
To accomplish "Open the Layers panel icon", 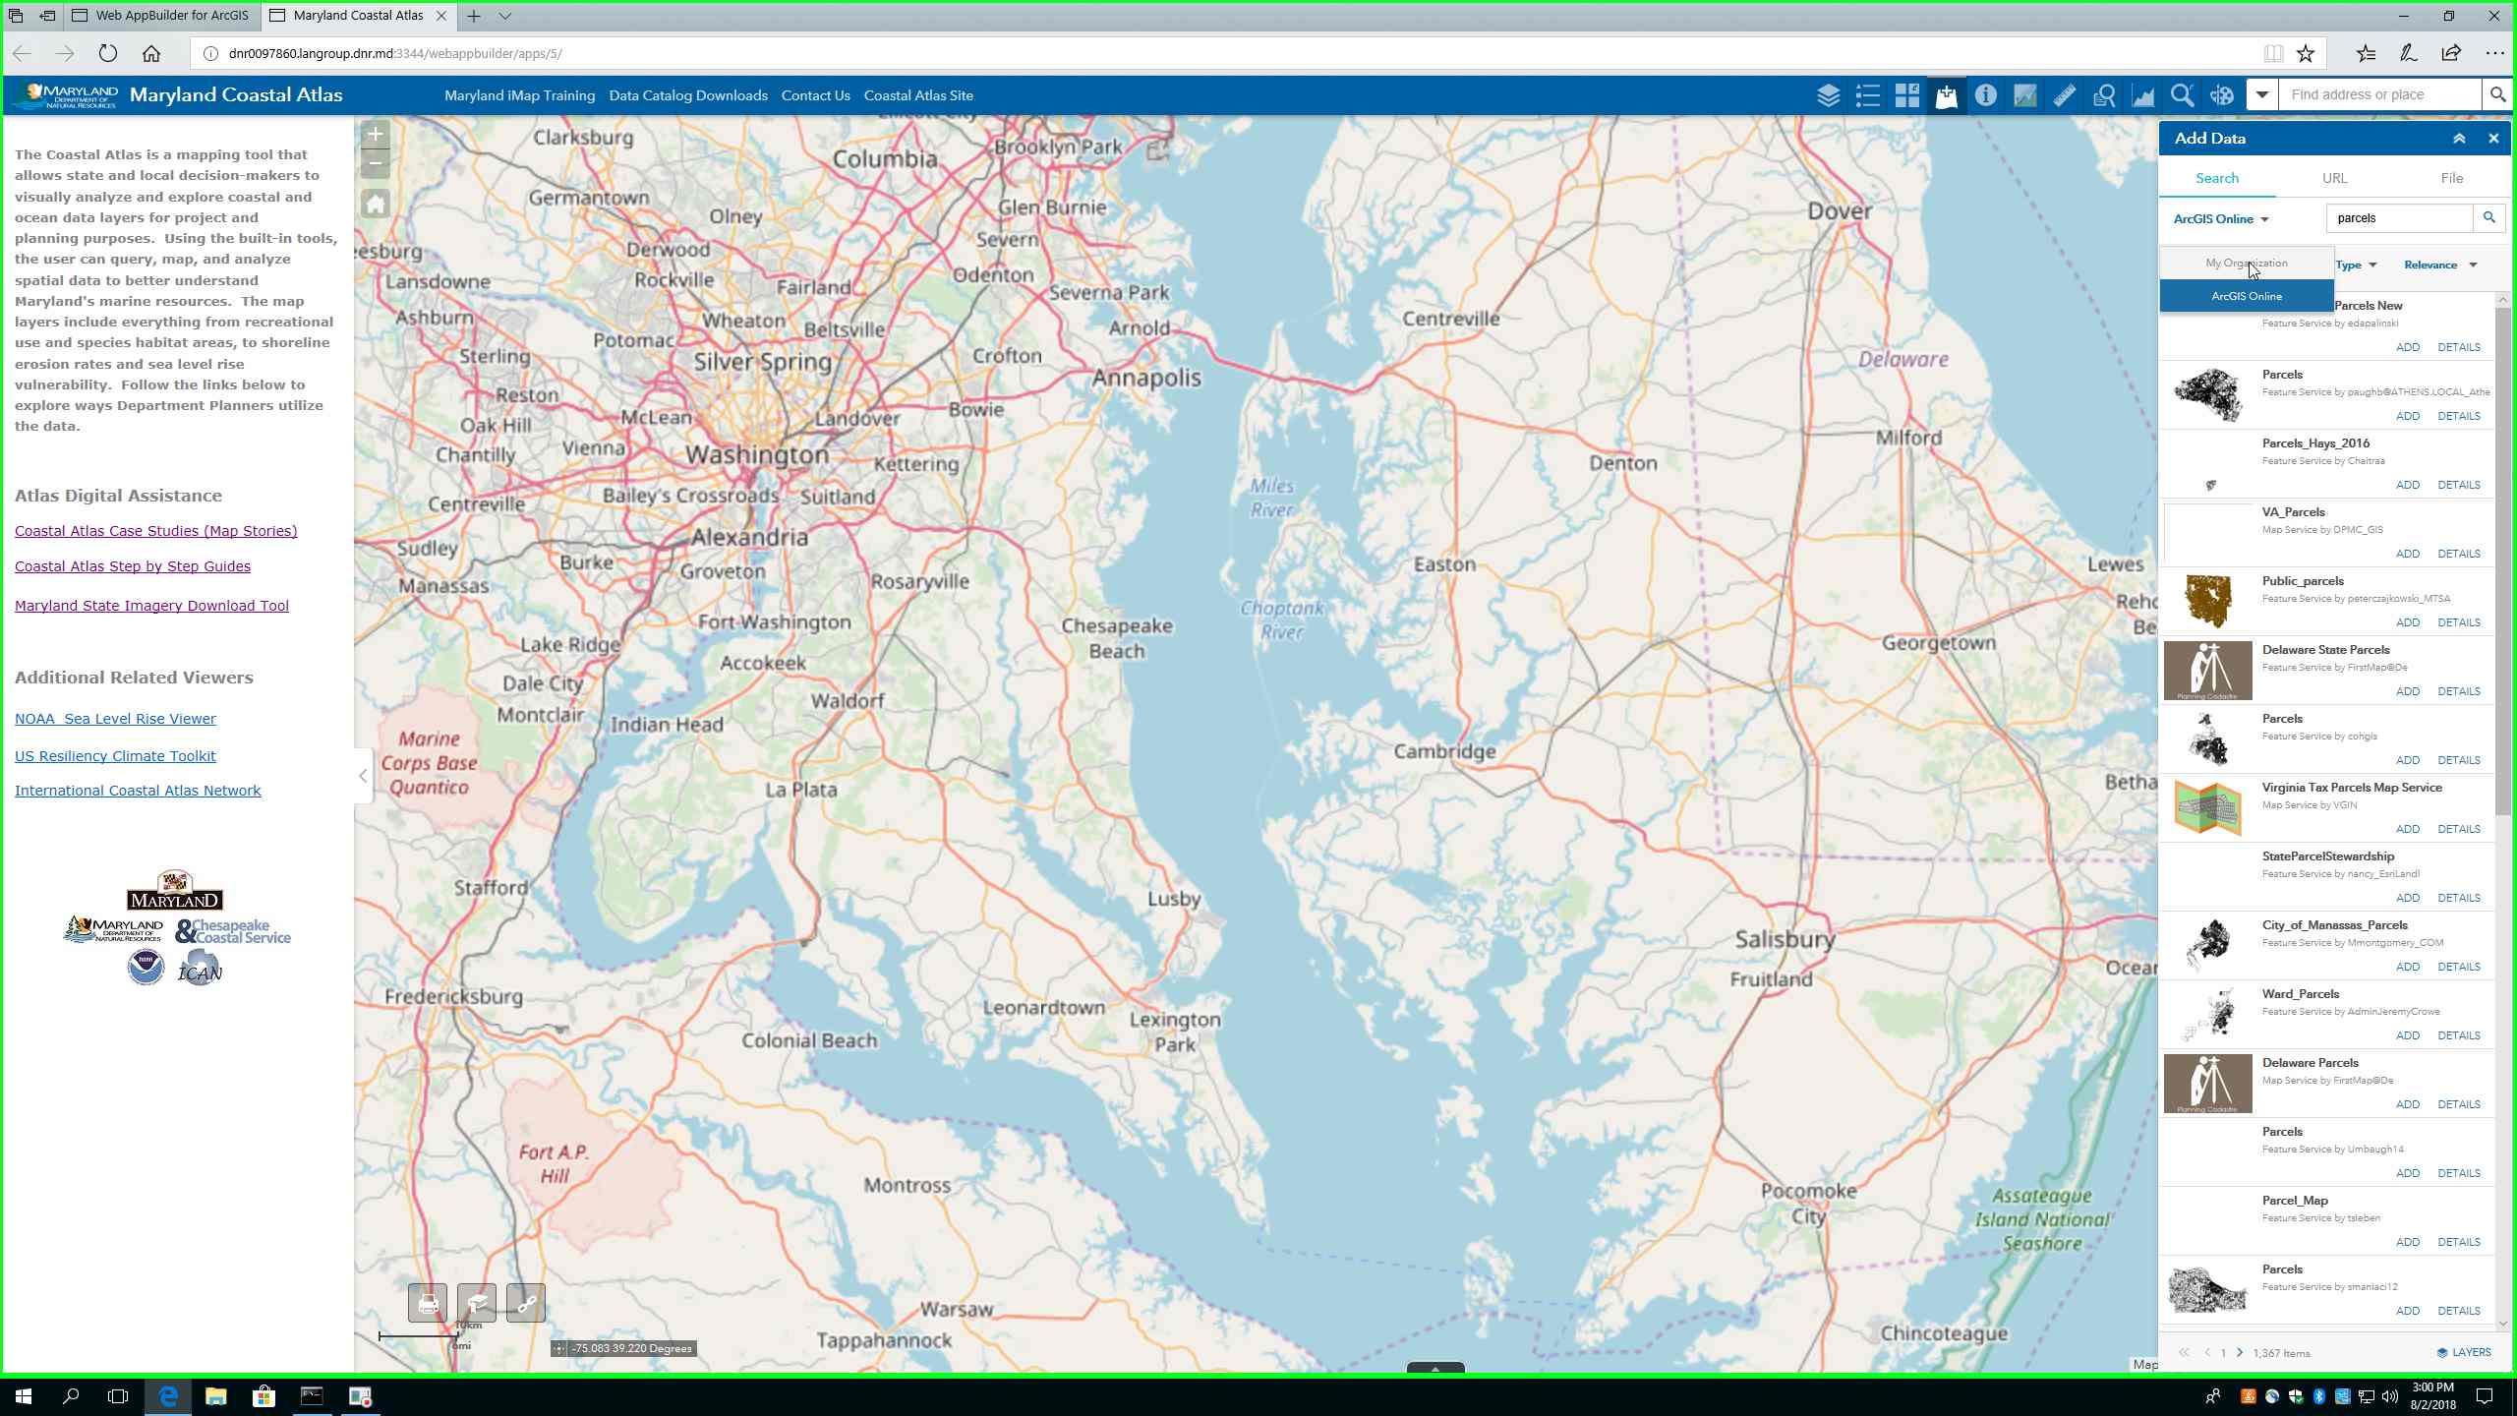I will pyautogui.click(x=1829, y=94).
